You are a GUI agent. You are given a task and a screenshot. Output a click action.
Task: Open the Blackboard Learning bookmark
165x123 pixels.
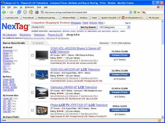click(x=46, y=18)
